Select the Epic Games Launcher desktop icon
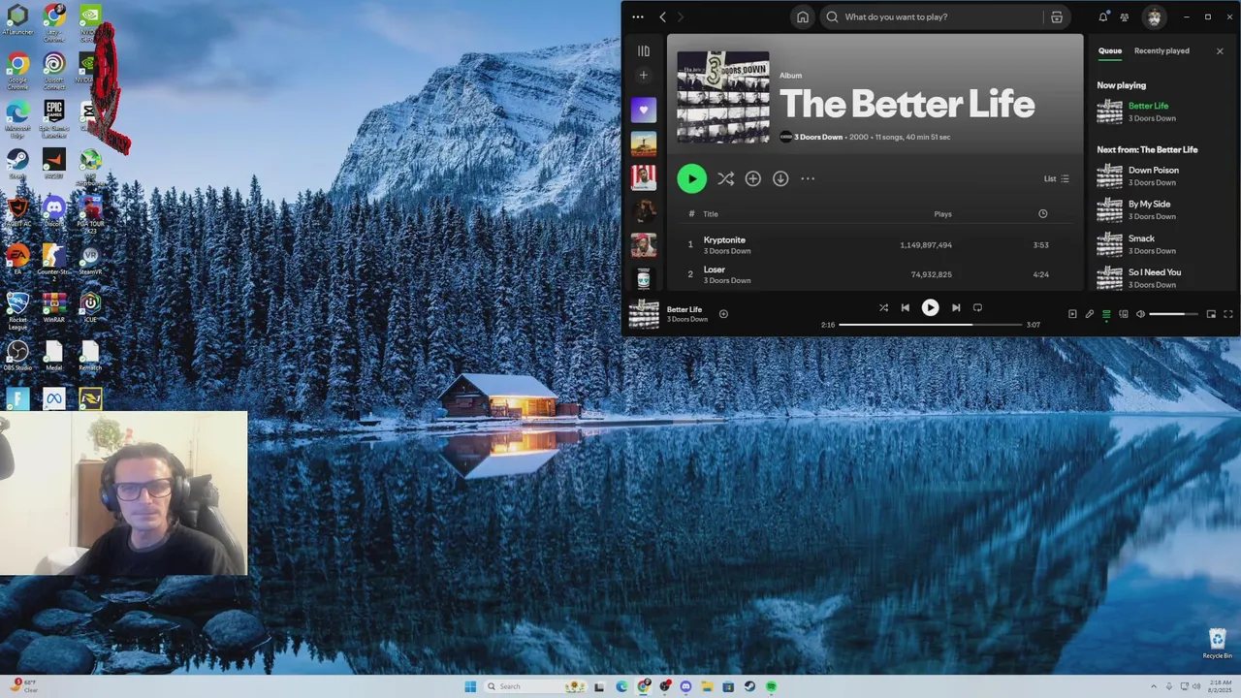 click(x=54, y=117)
